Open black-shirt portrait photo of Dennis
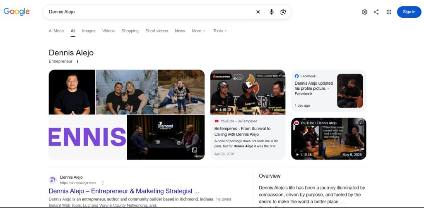424x208 pixels. 72,92
